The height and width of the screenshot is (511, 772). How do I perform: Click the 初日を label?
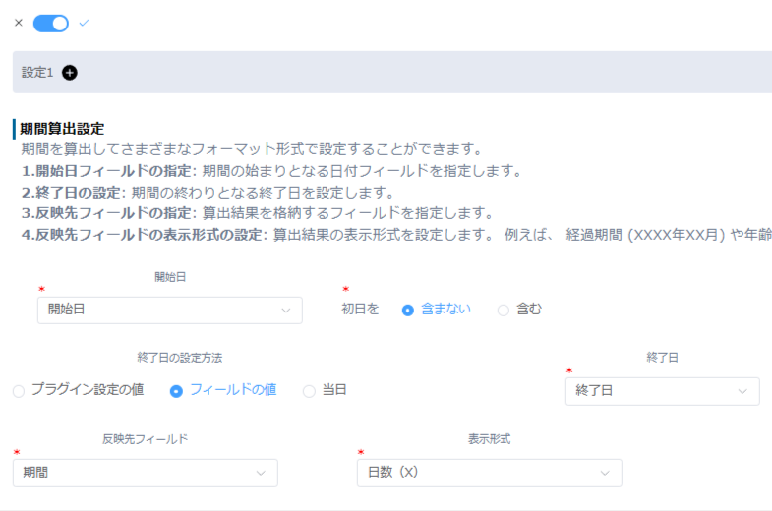click(x=360, y=310)
